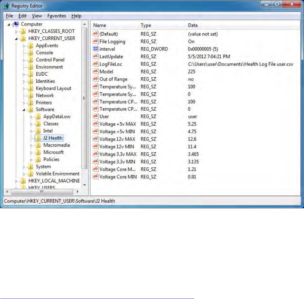Minimize the Registry Editor window
304x299 pixels.
[267, 4]
